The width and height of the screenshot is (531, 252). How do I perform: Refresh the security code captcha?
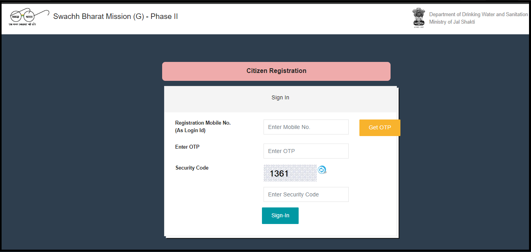pyautogui.click(x=322, y=170)
